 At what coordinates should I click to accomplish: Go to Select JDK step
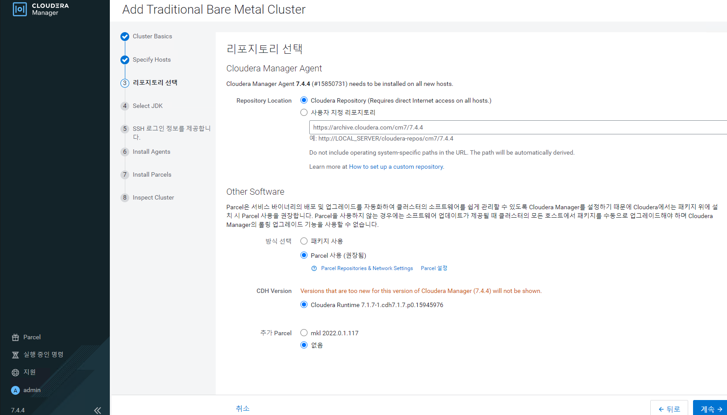(148, 106)
